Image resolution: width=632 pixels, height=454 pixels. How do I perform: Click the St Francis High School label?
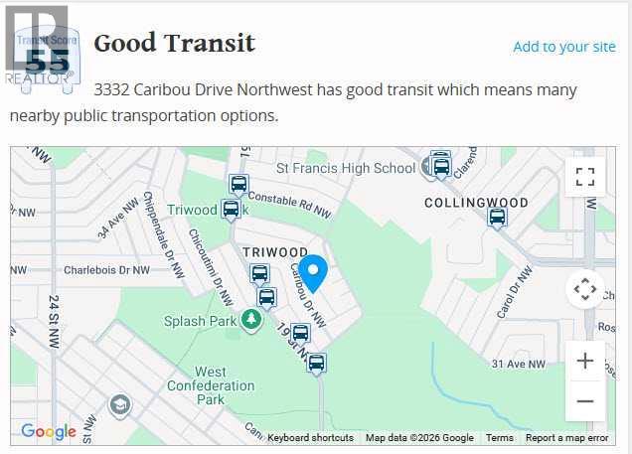[x=346, y=169]
